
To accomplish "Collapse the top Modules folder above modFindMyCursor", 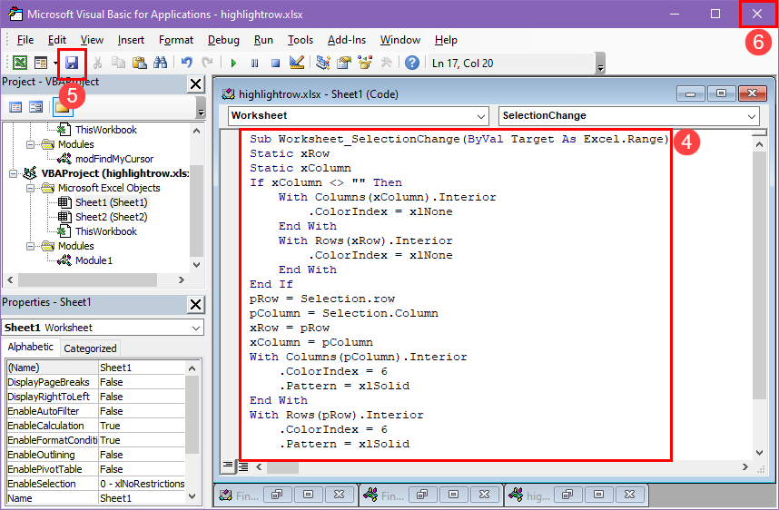I will coord(30,144).
